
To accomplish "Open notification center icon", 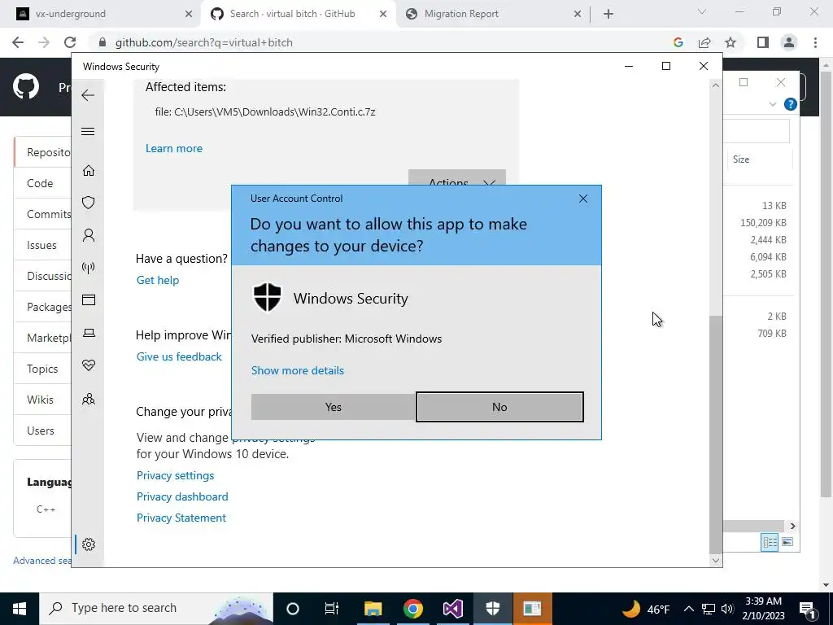I will 808,609.
